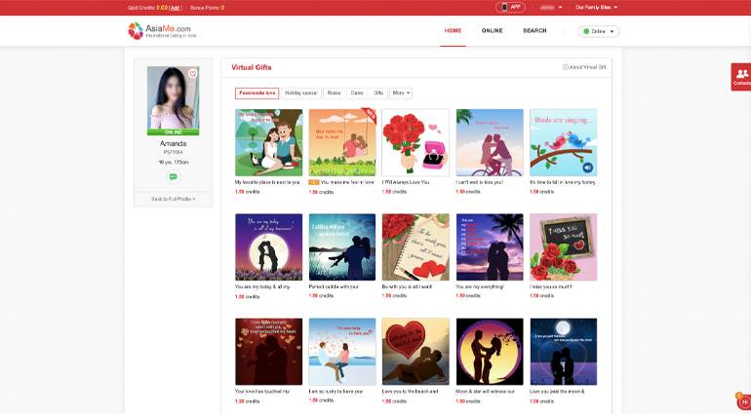The height and width of the screenshot is (414, 751).
Task: Click the Add credits link
Action: [x=176, y=7]
